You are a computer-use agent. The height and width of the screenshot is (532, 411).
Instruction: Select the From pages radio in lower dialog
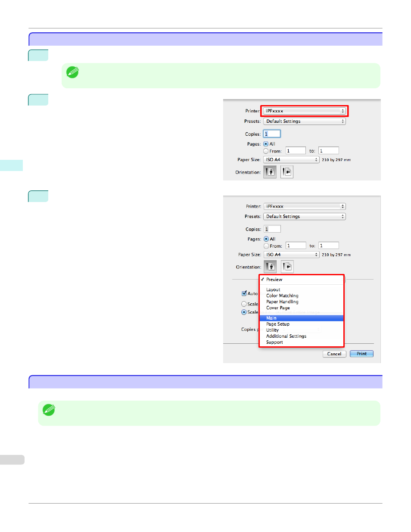click(266, 246)
